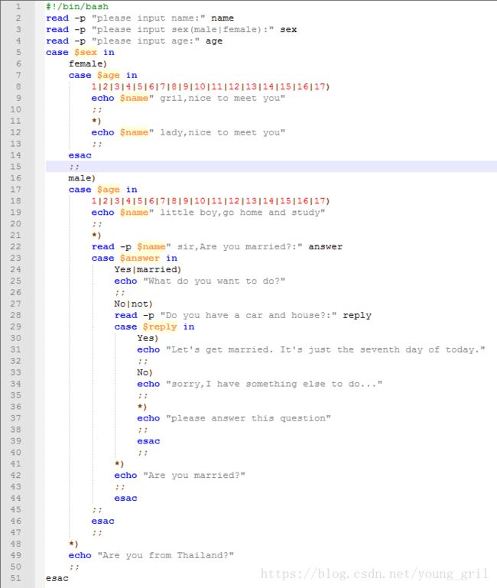
Task: Click the '$answer' variable on line 23
Action: click(x=140, y=258)
